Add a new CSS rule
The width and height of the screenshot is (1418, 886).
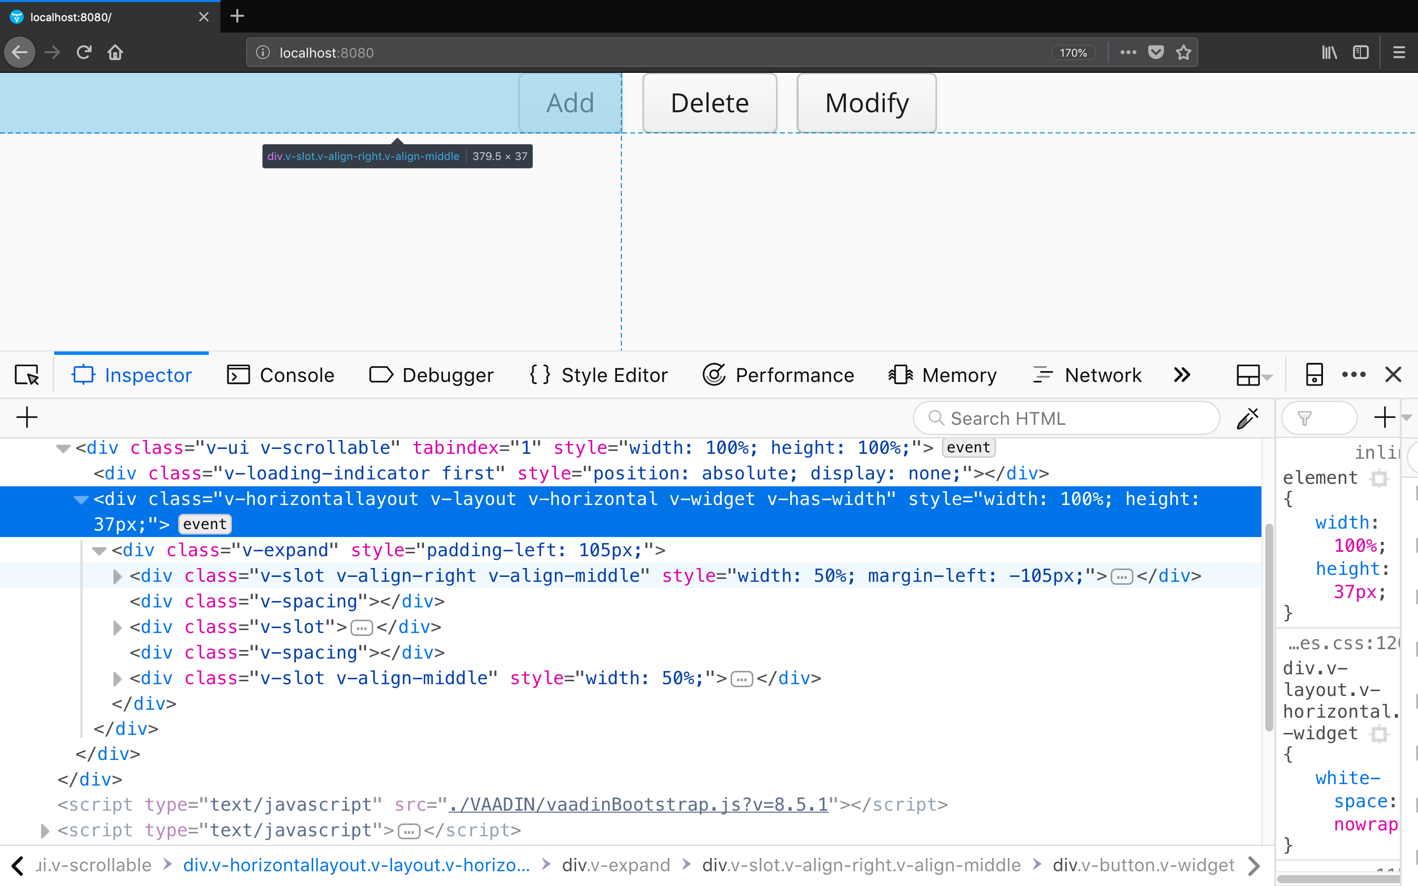(1385, 418)
